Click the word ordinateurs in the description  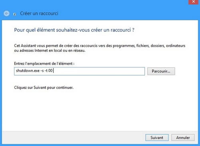pos(176,46)
